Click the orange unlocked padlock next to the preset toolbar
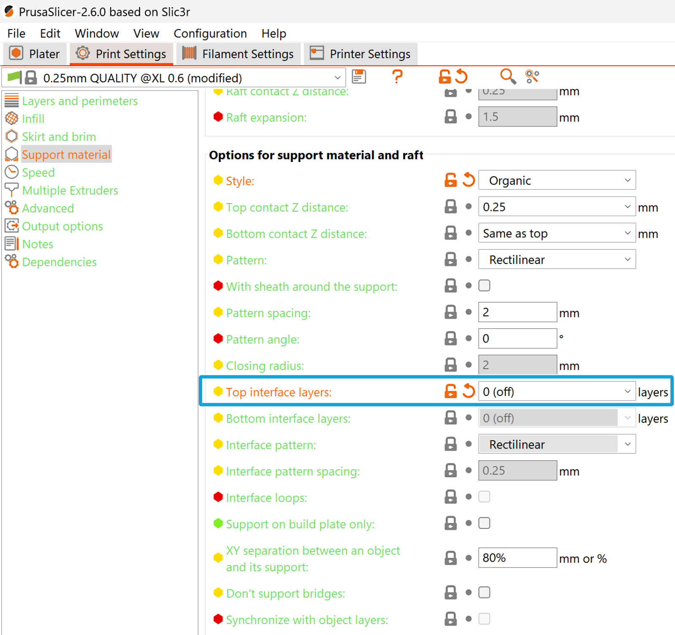 pyautogui.click(x=445, y=77)
